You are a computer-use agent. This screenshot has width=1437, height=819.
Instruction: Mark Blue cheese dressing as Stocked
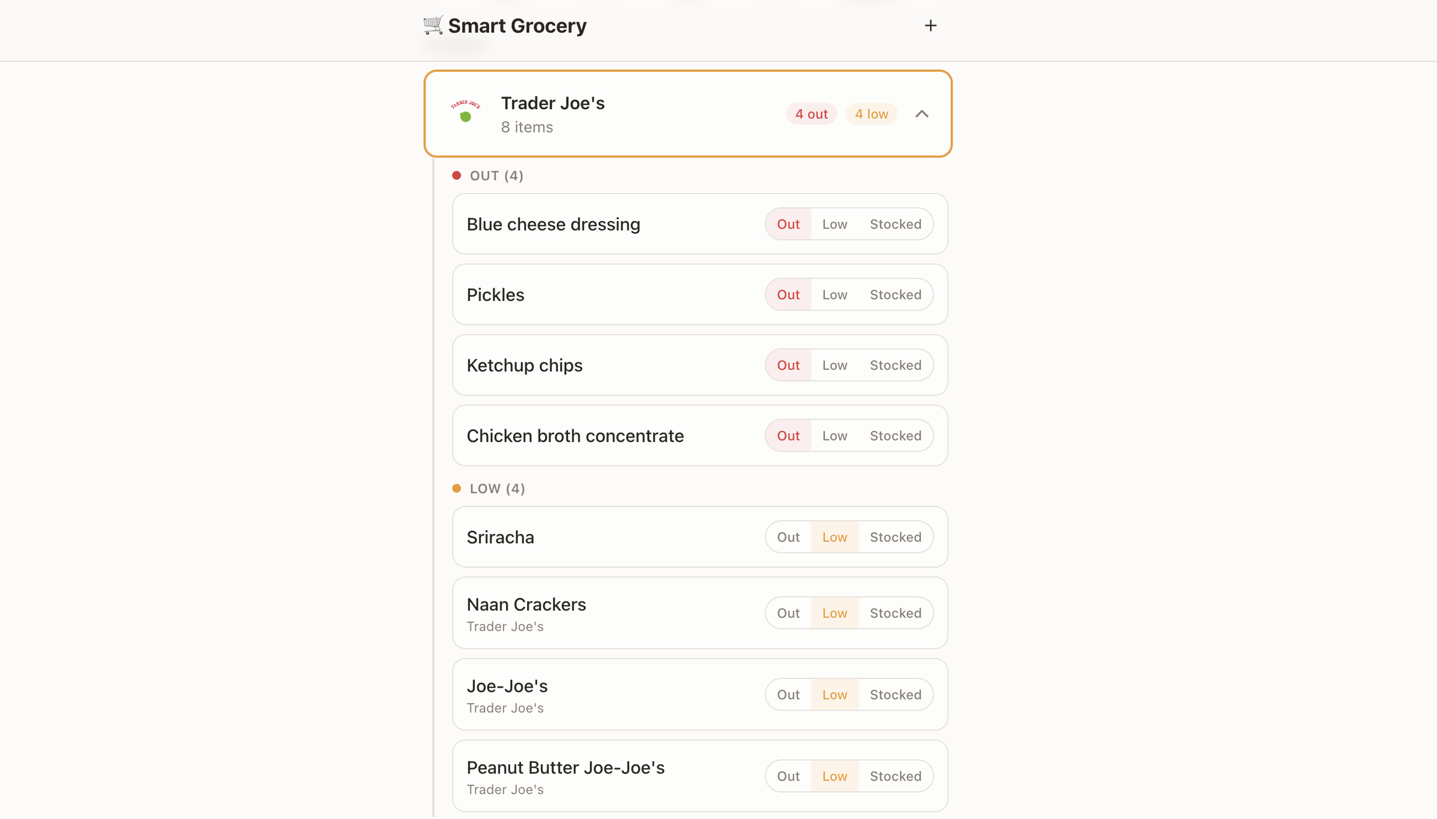(x=895, y=224)
